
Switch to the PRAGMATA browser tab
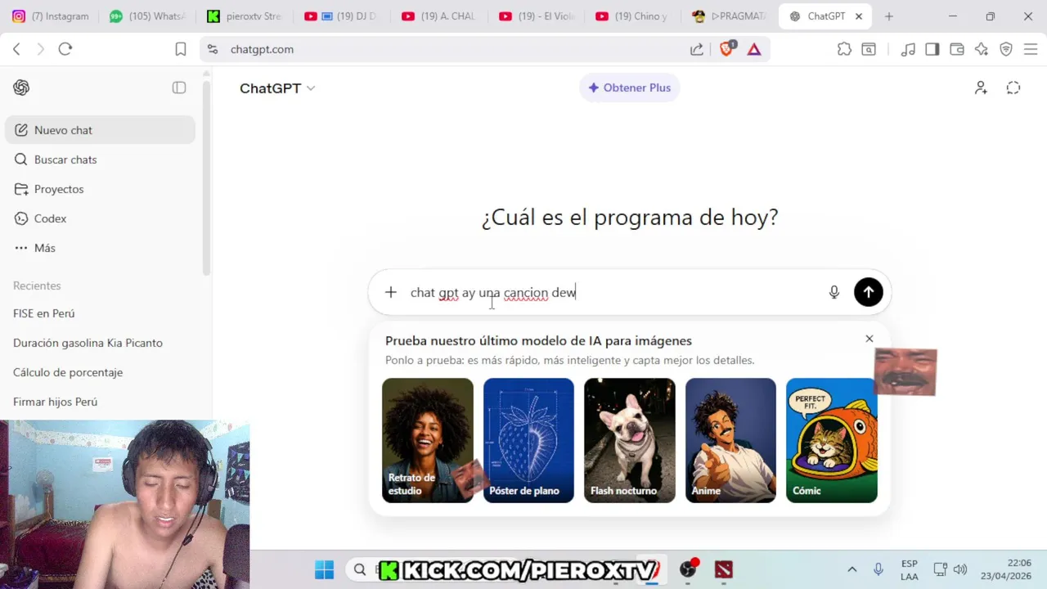coord(730,16)
